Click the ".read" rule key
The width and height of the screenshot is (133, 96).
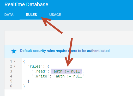(x=40, y=71)
